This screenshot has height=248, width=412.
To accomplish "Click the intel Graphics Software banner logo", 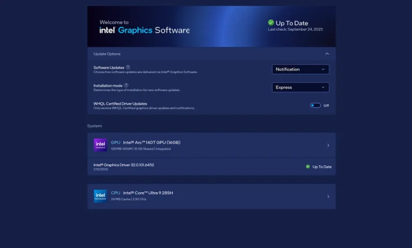I will (144, 30).
